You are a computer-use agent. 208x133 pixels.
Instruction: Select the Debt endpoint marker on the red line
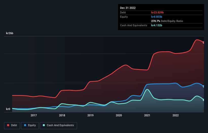tap(204, 42)
